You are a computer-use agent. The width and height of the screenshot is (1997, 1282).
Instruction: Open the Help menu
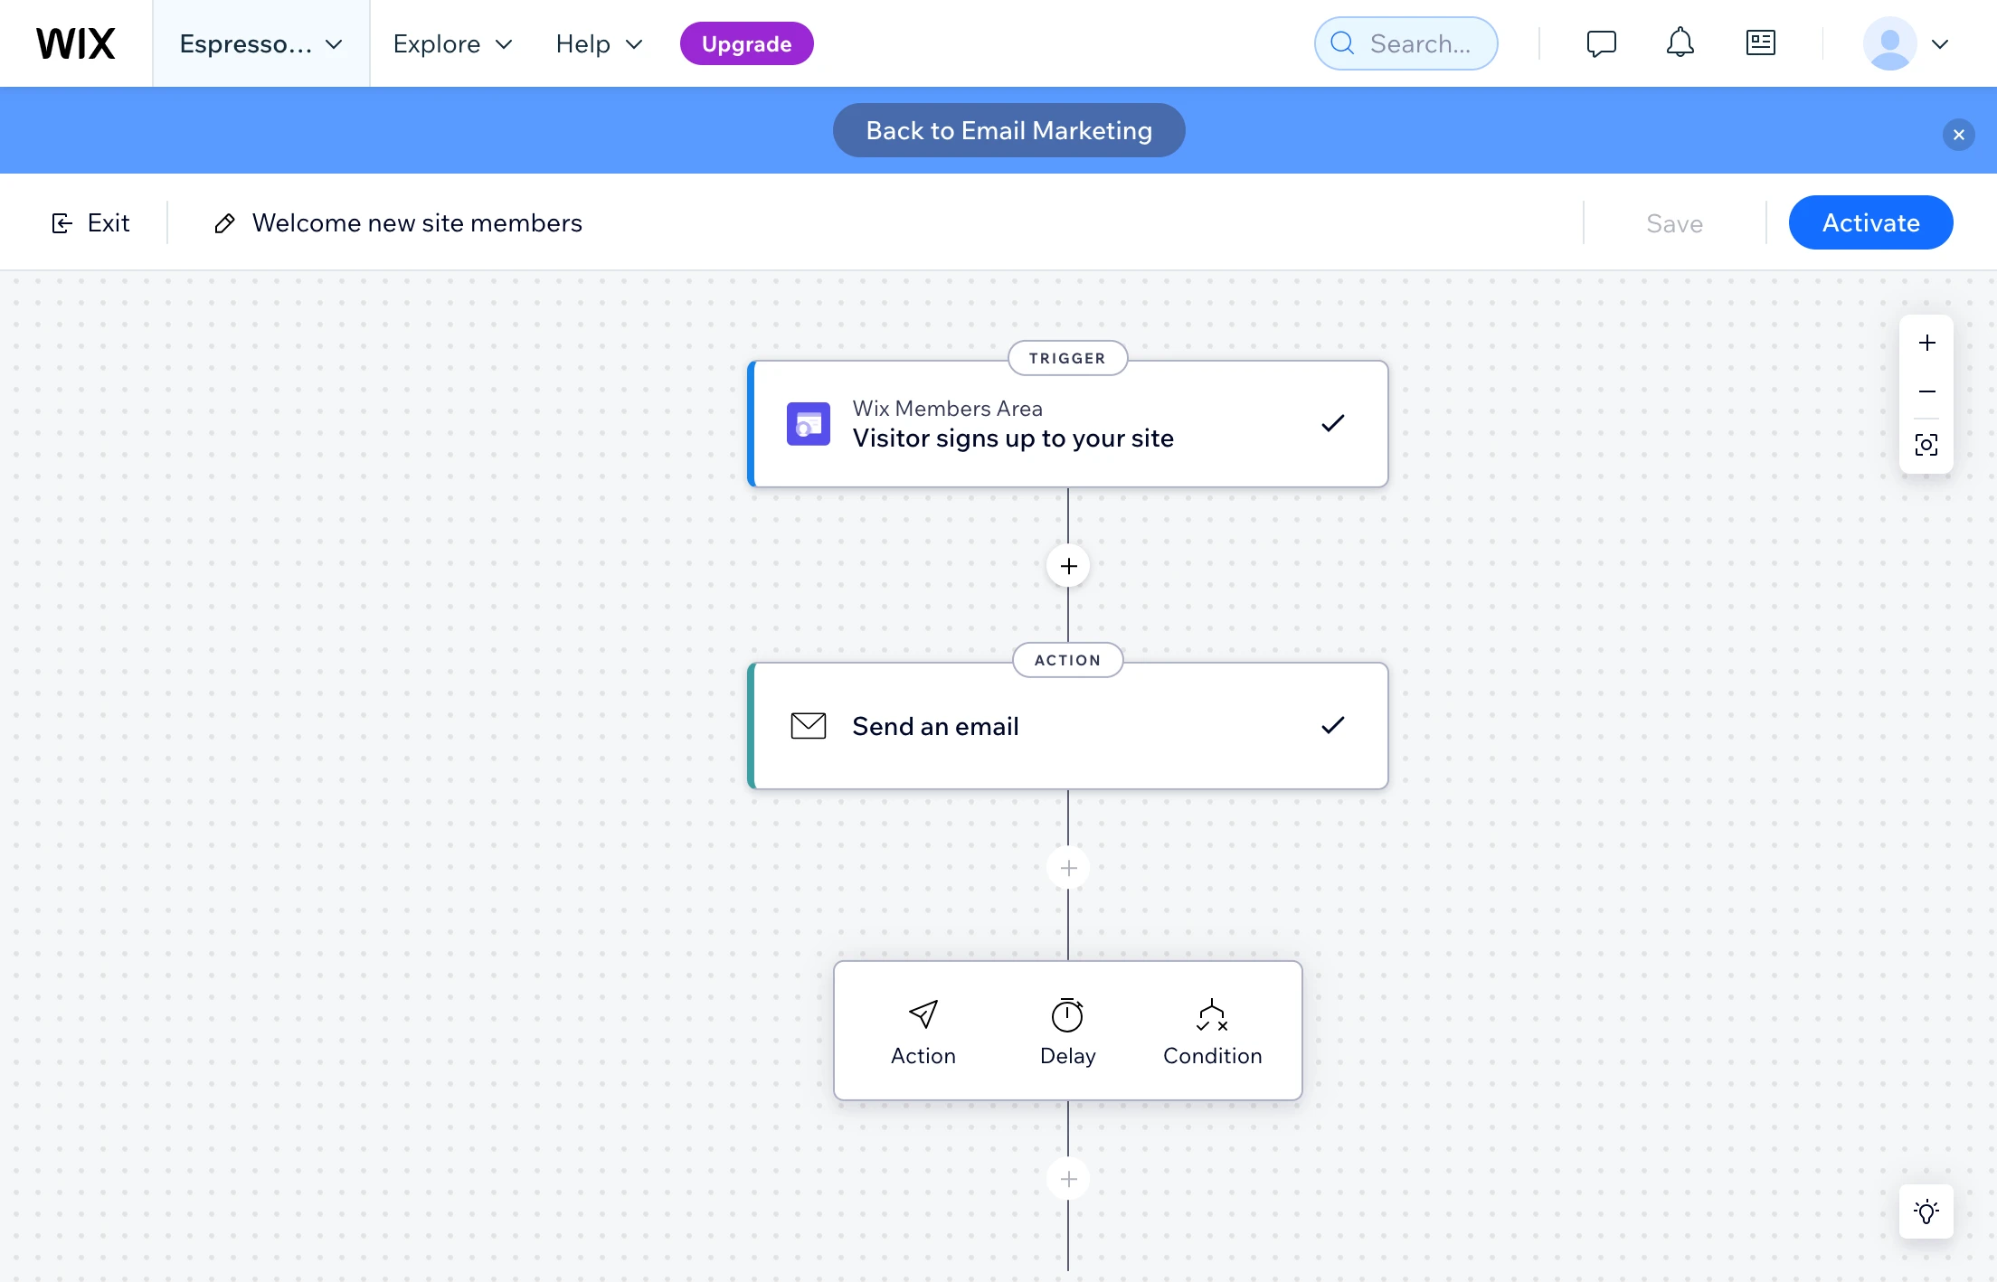click(599, 43)
